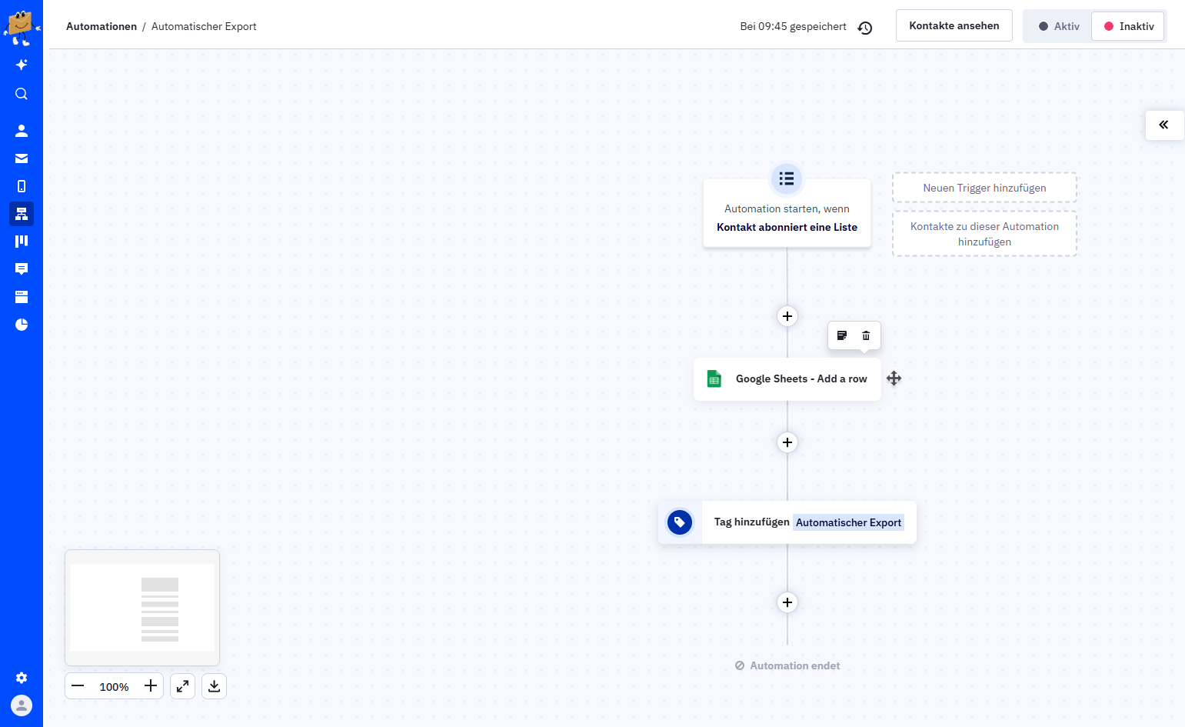Open Automations sidebar icon
Viewport: 1185px width, 727px height.
[x=22, y=214]
